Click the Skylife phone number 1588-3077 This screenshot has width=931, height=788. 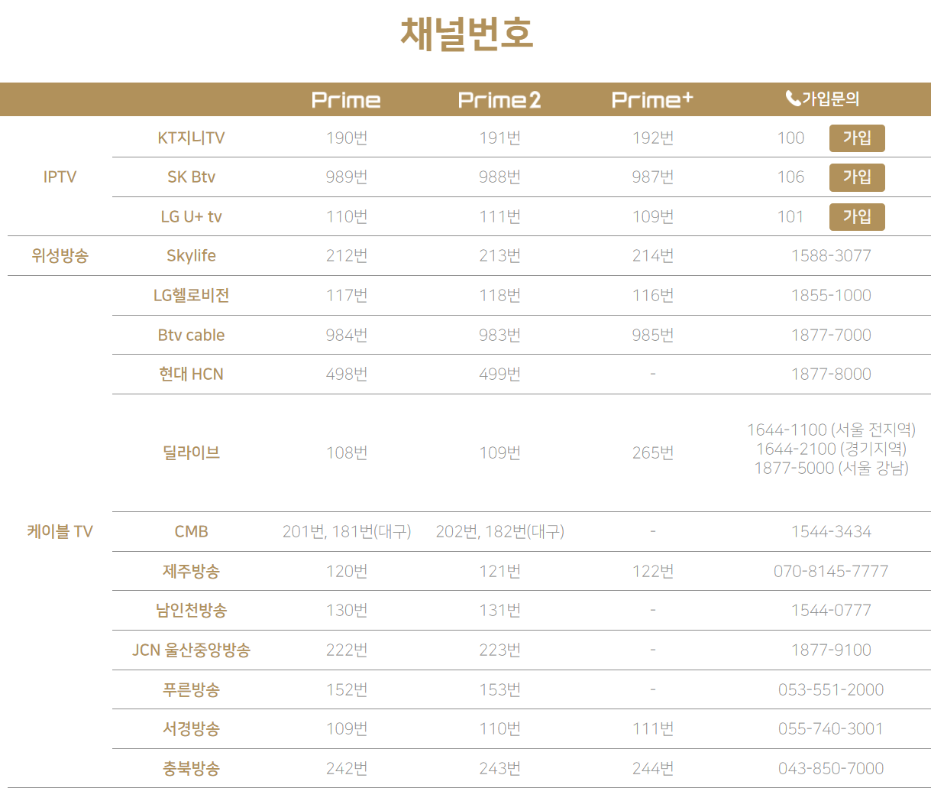coord(831,256)
